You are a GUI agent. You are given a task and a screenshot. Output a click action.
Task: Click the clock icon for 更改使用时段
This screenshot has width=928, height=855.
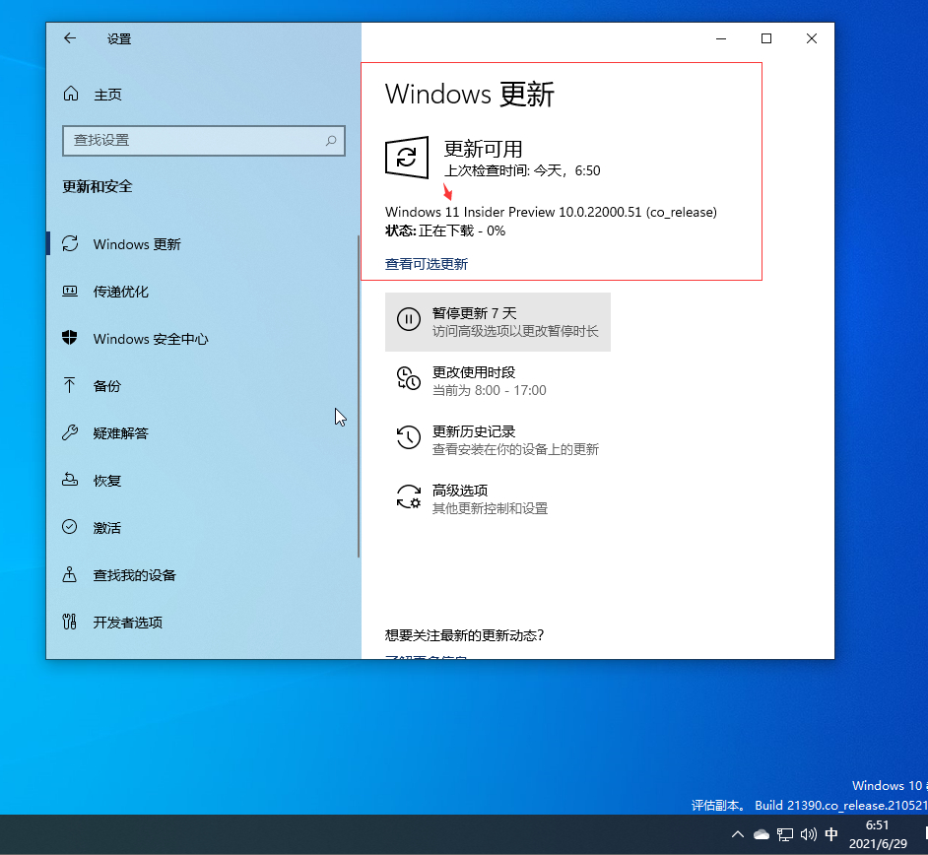(x=409, y=378)
